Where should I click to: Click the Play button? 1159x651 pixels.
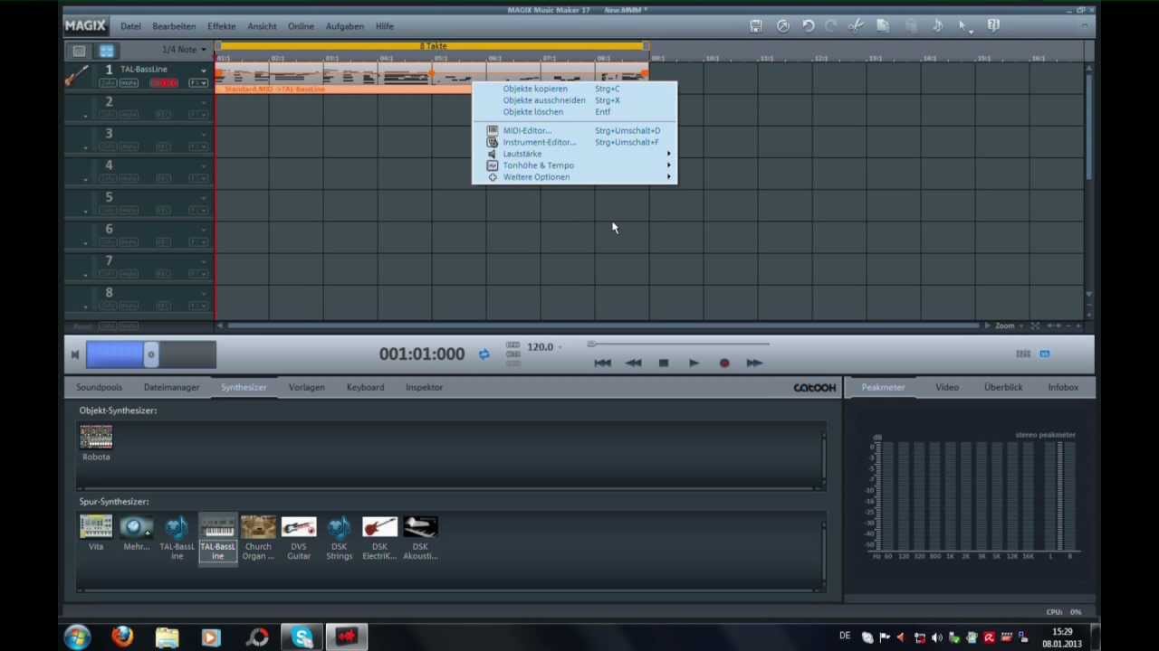[694, 363]
